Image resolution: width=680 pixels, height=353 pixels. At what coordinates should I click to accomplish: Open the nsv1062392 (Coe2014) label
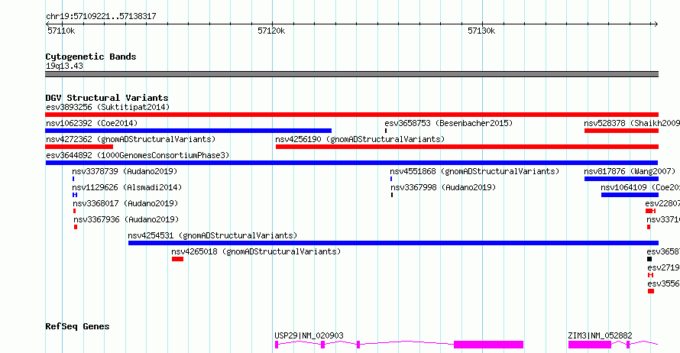[x=92, y=123]
